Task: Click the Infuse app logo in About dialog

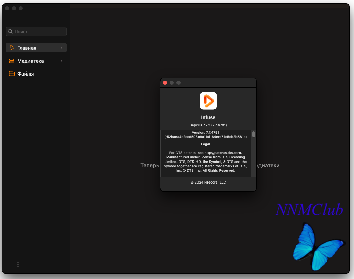Action: point(208,101)
